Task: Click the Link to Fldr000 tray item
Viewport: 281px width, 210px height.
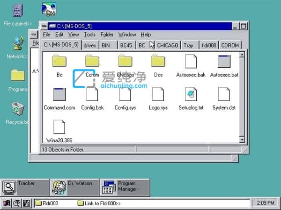Action: click(x=99, y=203)
